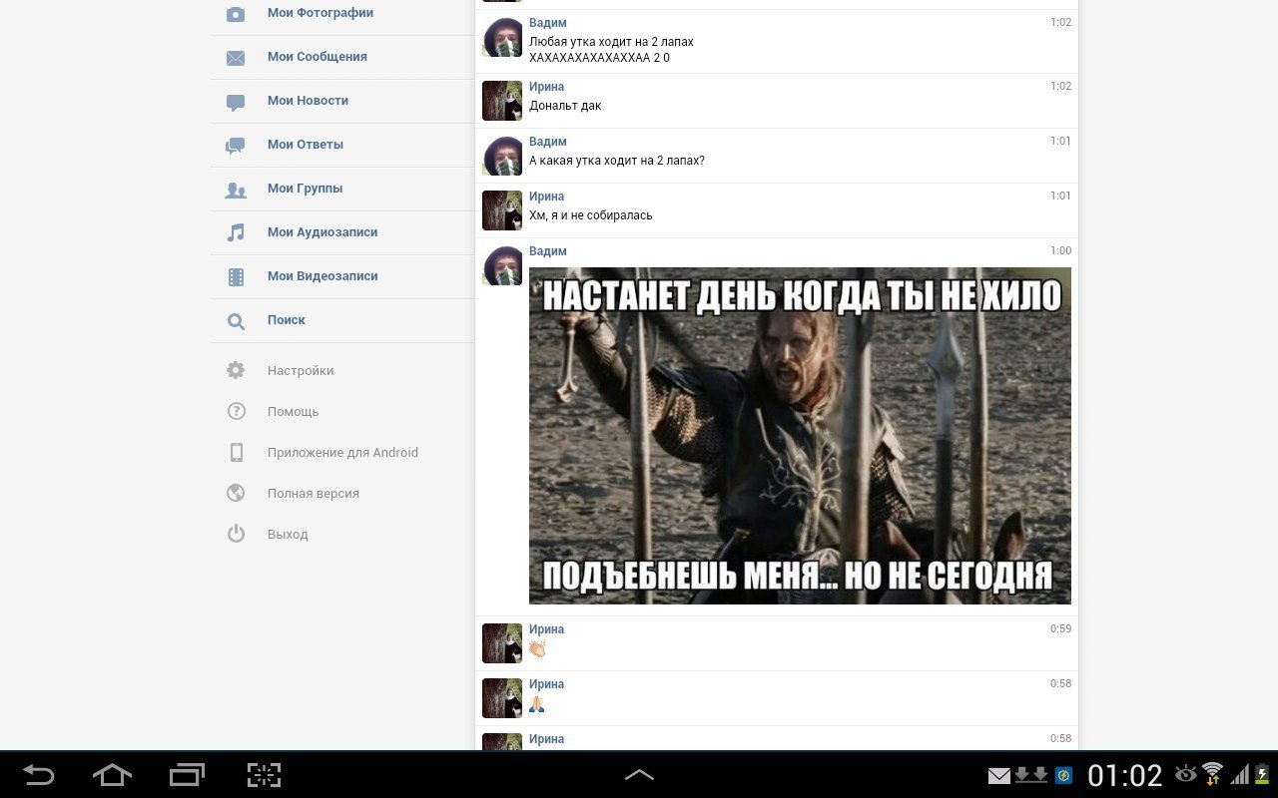Tap the smart stay eye icon in status bar

click(x=1185, y=774)
